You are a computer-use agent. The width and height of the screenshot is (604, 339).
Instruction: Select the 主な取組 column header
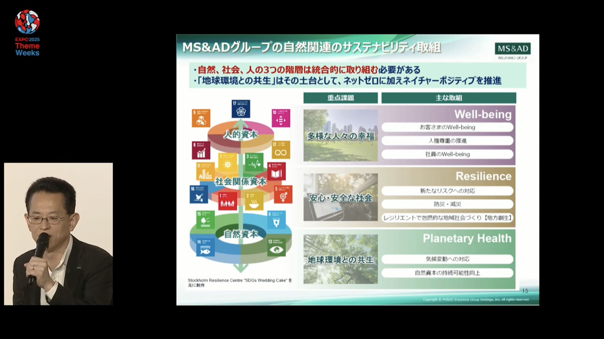449,98
